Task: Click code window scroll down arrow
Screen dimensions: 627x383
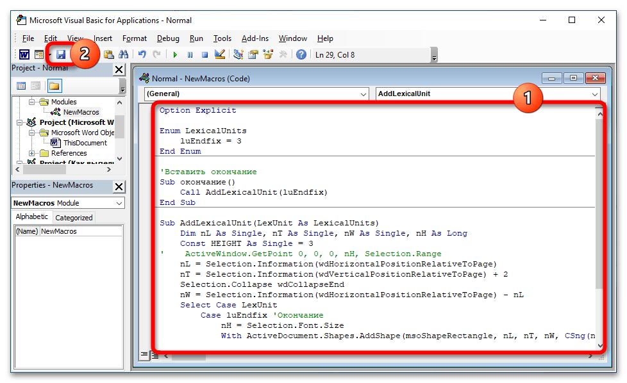Action: point(600,345)
